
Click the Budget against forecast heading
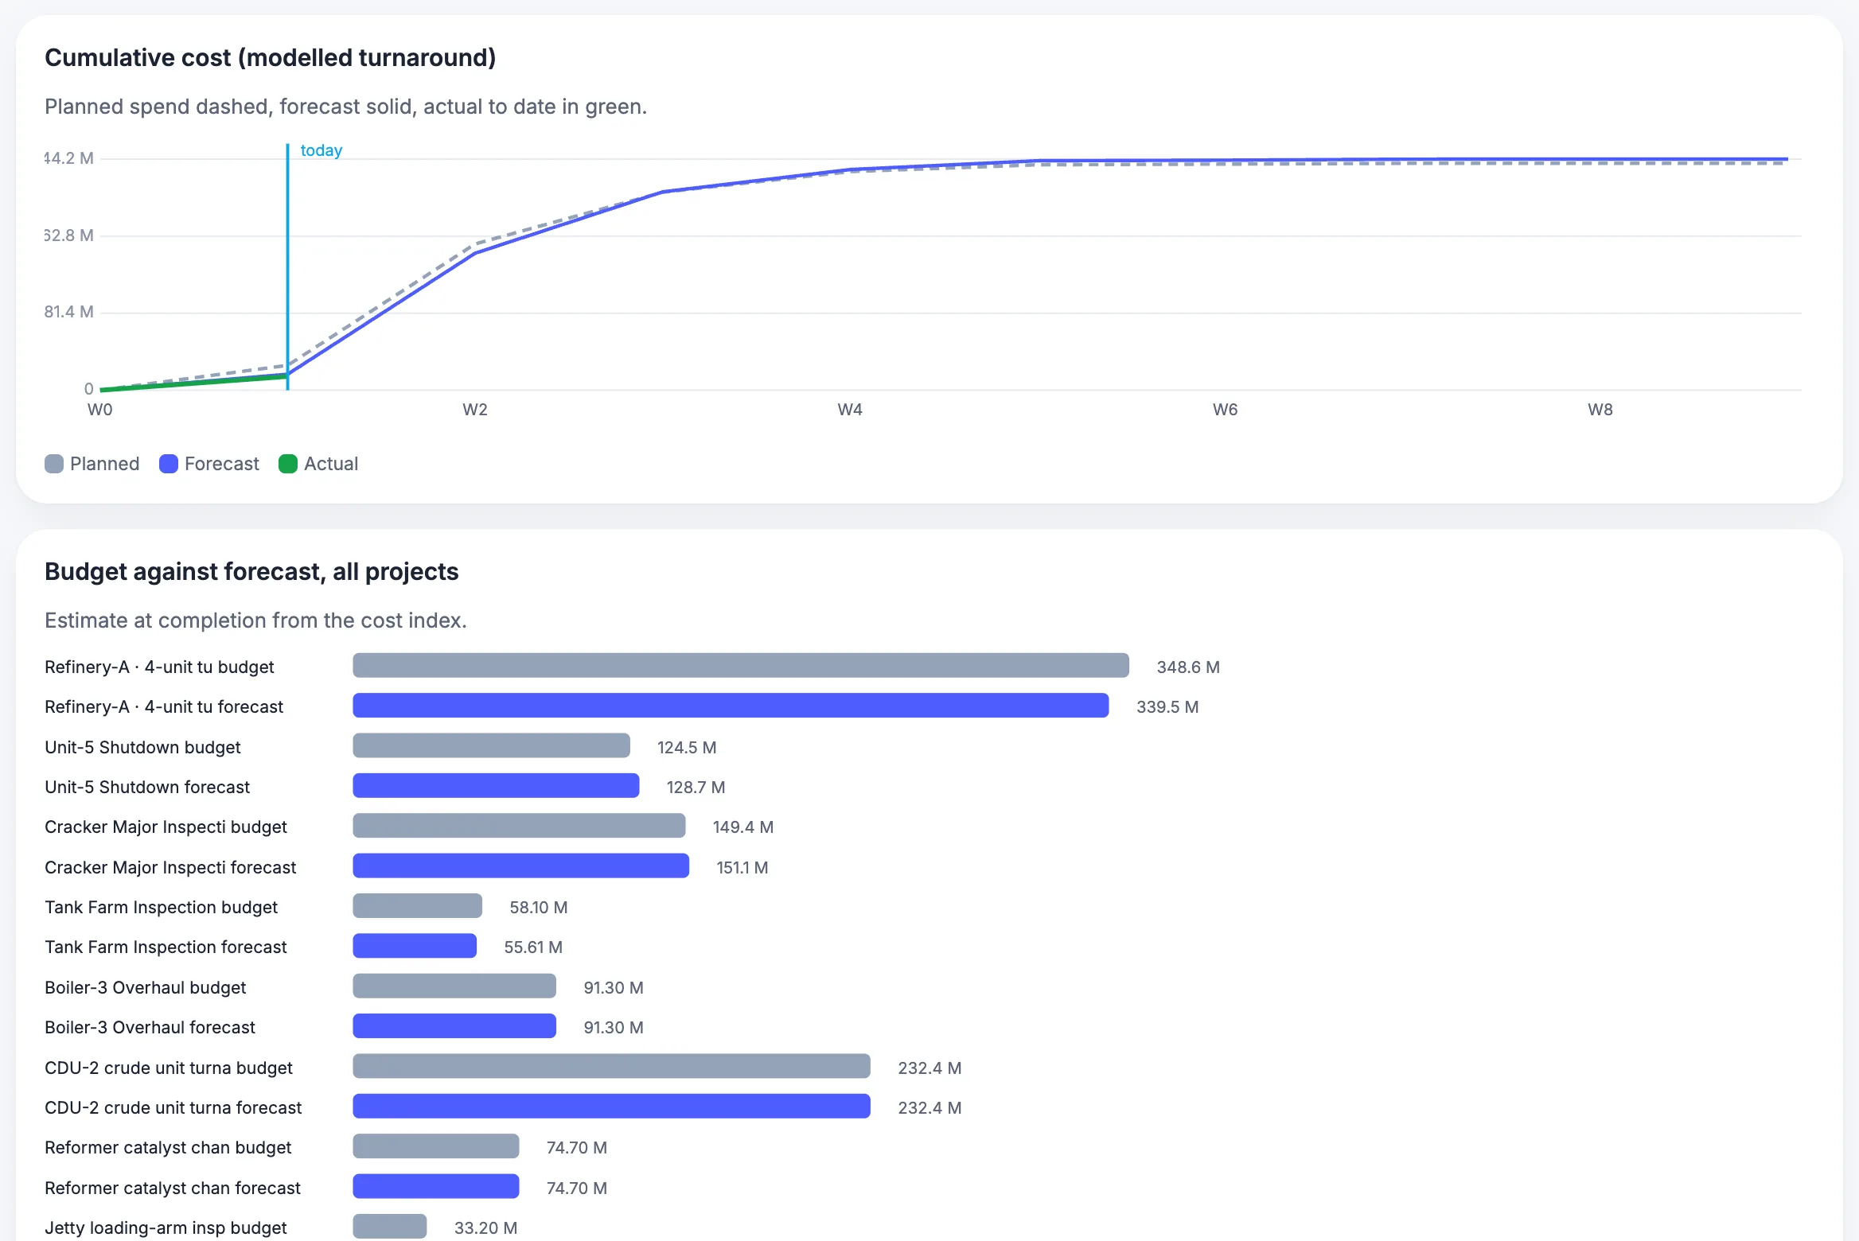coord(251,572)
